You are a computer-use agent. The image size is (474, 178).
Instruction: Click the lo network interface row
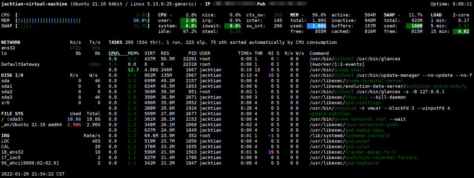[x=51, y=53]
